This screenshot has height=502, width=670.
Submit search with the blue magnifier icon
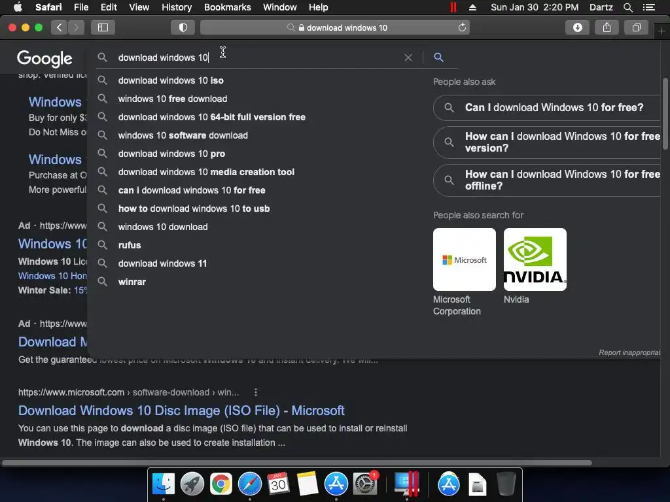click(438, 58)
